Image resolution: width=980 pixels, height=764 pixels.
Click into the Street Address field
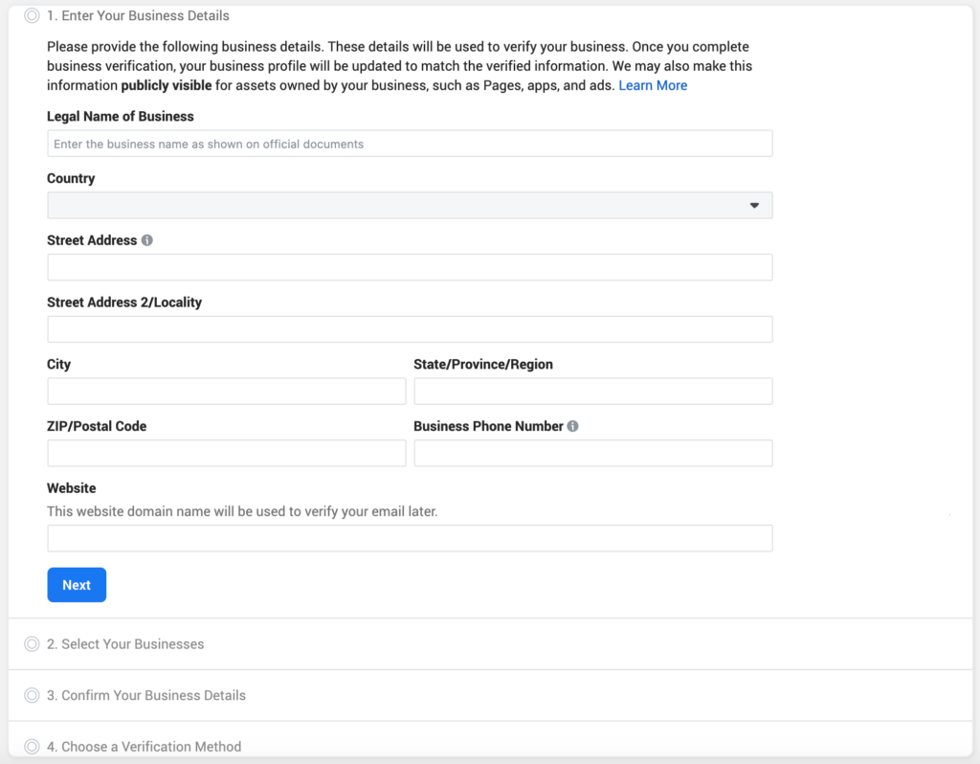pos(410,267)
